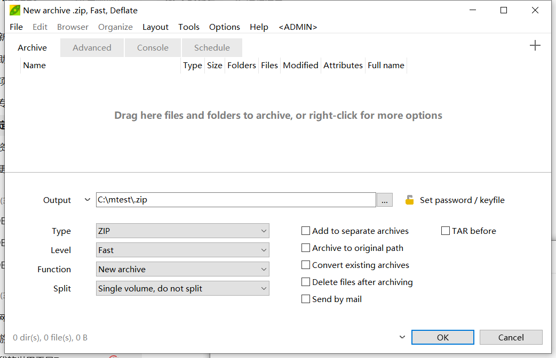Open the Type ZIP dropdown
The image size is (556, 358).
tap(182, 231)
